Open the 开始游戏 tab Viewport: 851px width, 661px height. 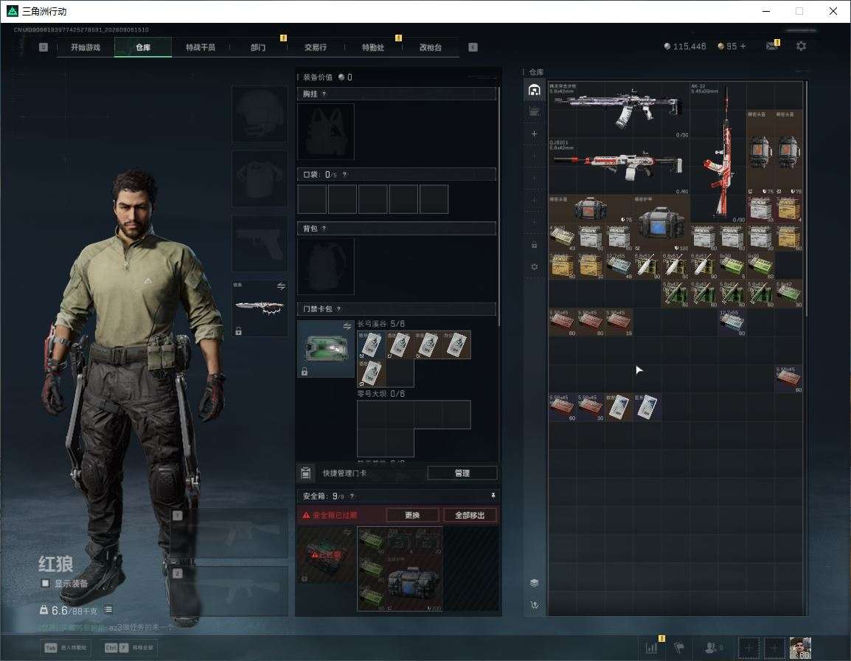(86, 47)
